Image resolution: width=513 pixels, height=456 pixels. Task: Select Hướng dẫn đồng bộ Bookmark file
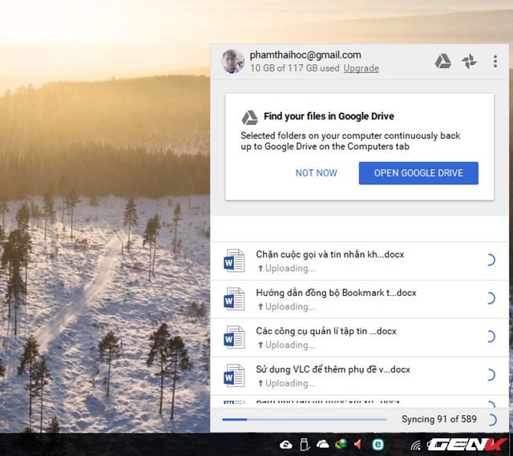[359, 299]
